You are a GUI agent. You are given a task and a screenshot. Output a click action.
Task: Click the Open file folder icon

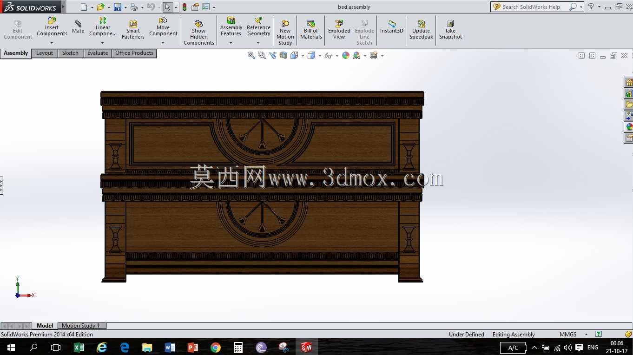click(100, 7)
